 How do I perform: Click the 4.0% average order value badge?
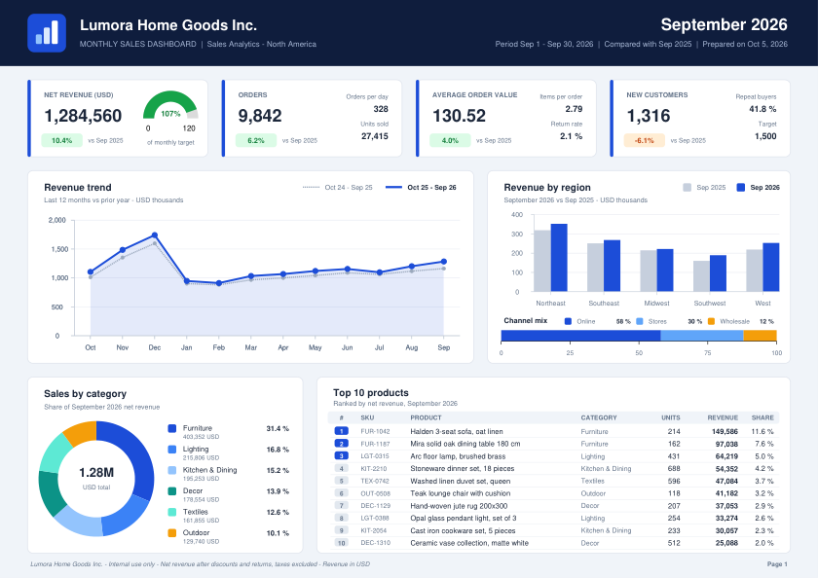(450, 140)
